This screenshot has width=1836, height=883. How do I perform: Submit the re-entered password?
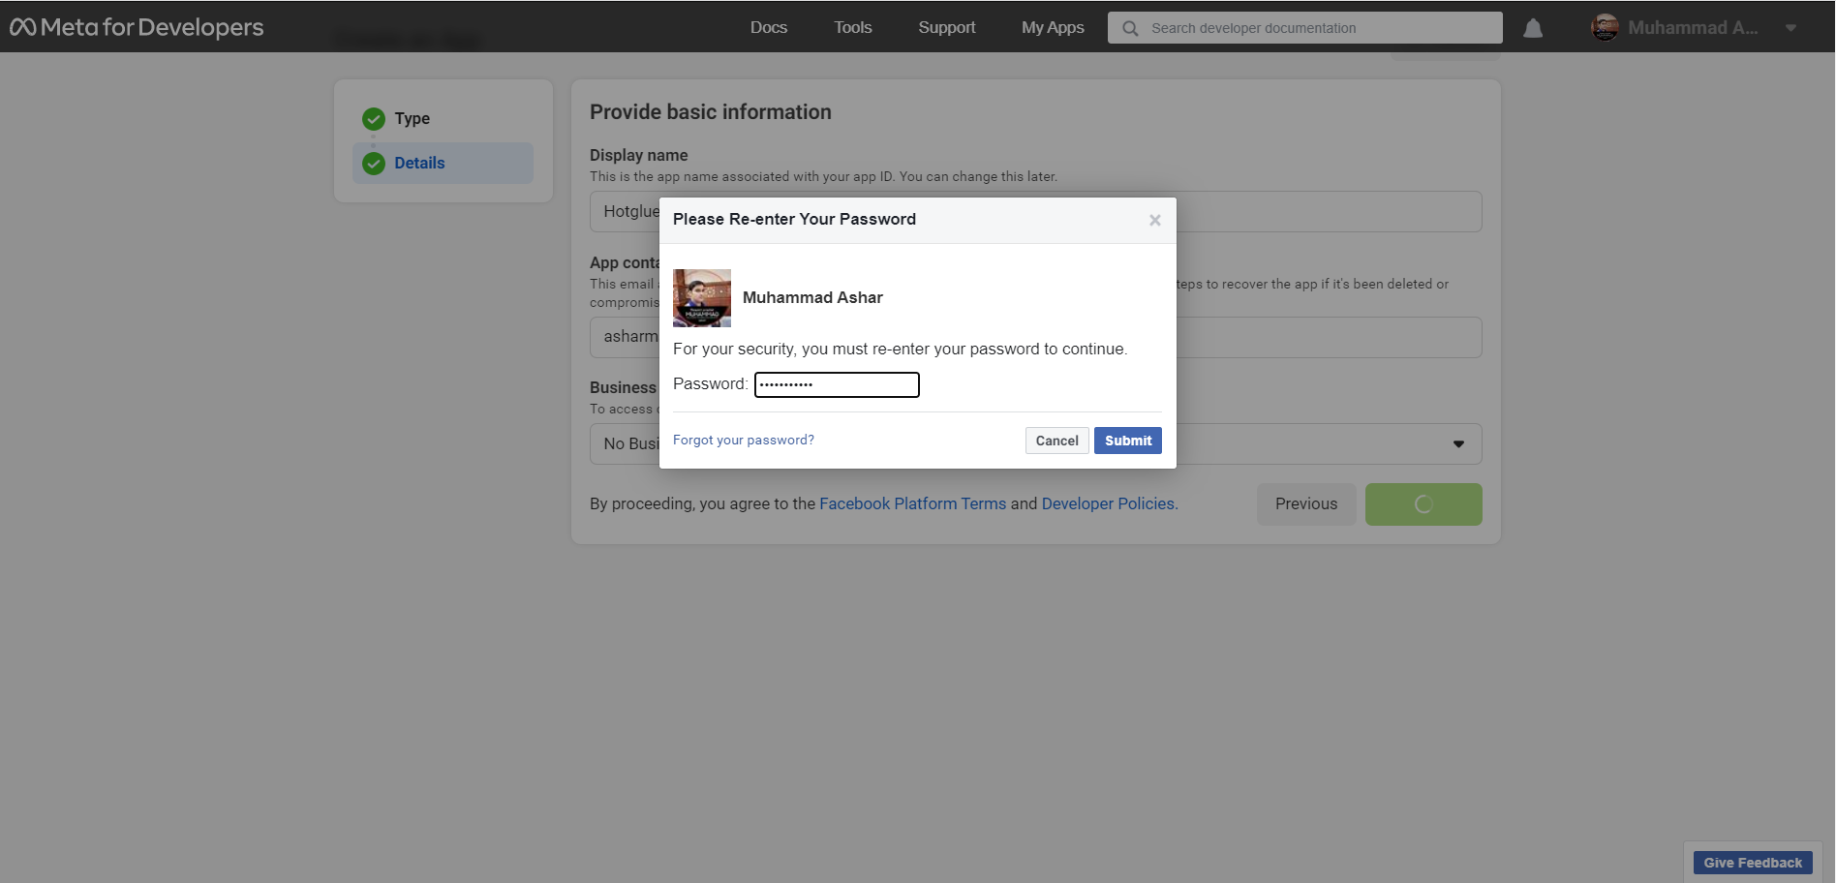(1128, 441)
